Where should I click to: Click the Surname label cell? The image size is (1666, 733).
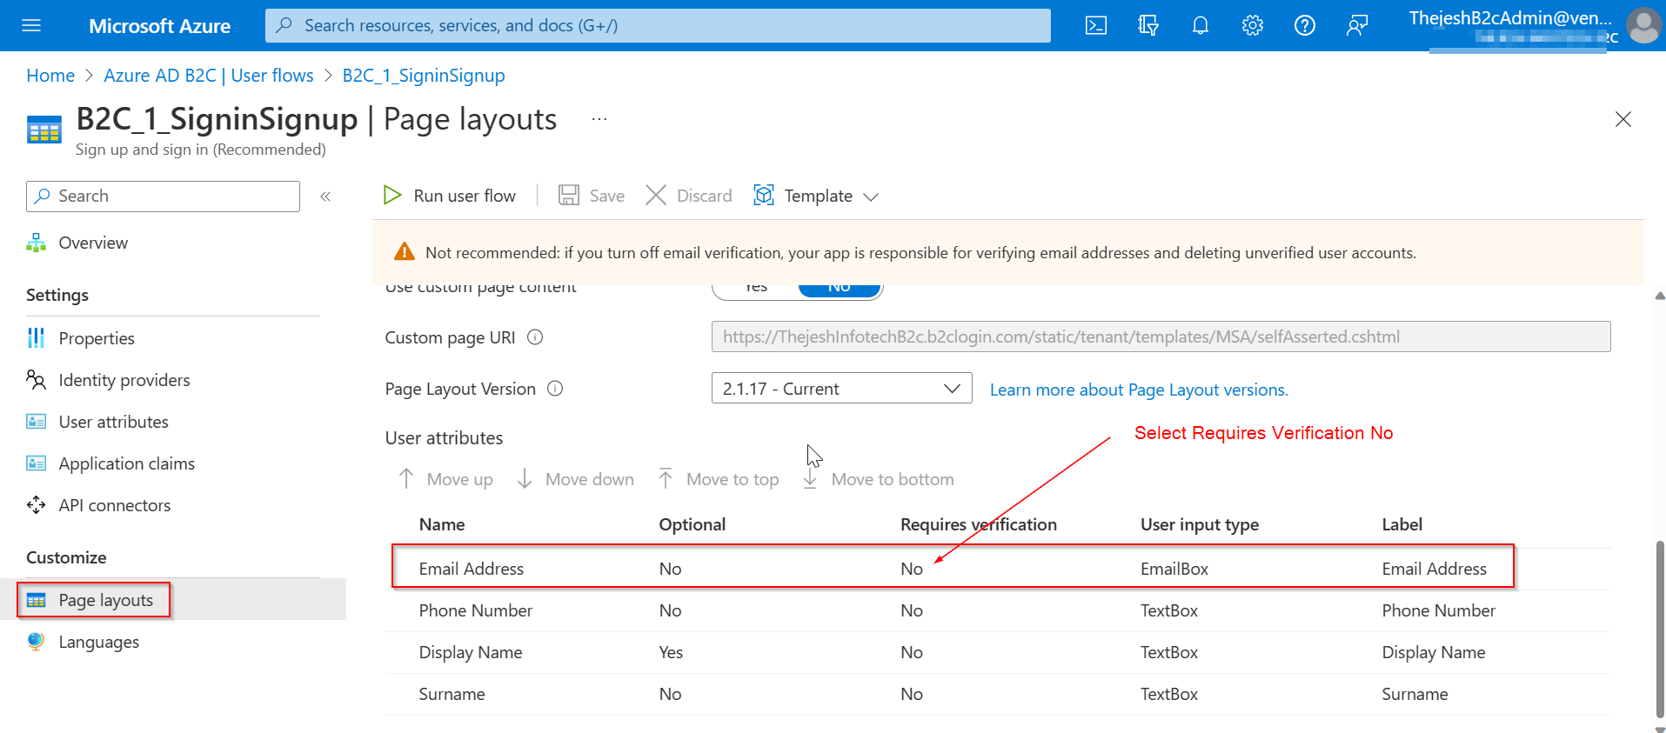pos(1415,694)
